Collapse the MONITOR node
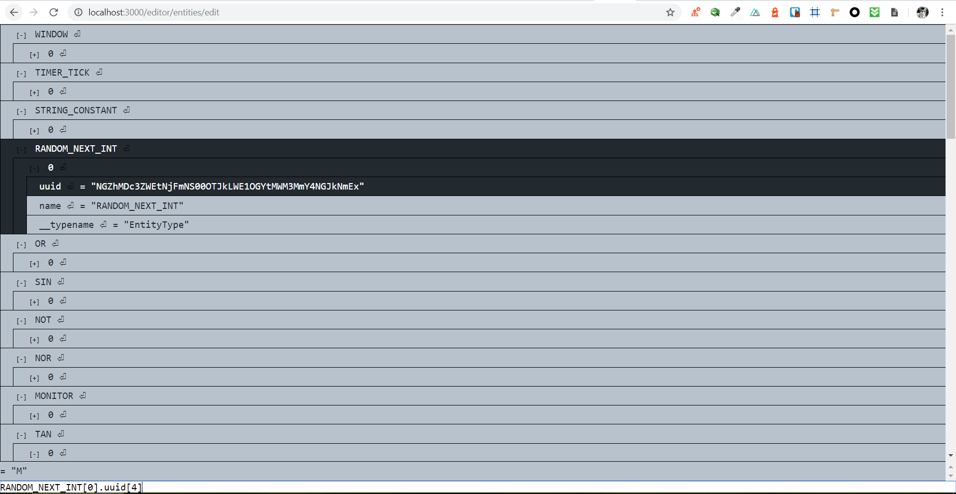This screenshot has height=494, width=956. (x=21, y=397)
